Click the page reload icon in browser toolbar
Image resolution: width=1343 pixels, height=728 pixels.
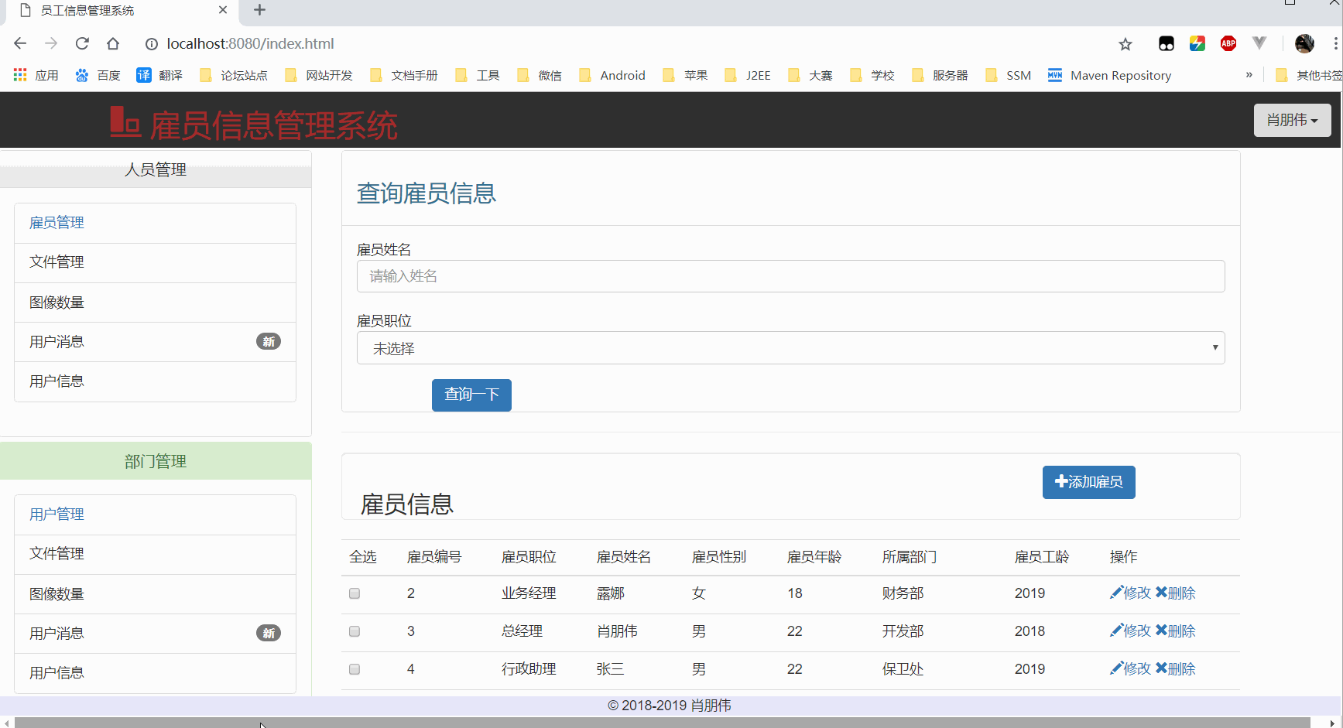point(82,43)
